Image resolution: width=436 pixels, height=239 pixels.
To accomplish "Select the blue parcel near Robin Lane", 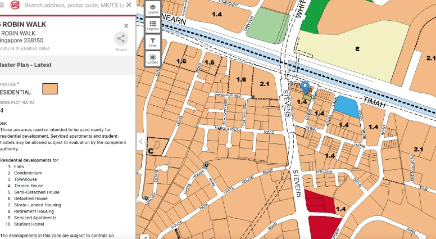I will 346,106.
